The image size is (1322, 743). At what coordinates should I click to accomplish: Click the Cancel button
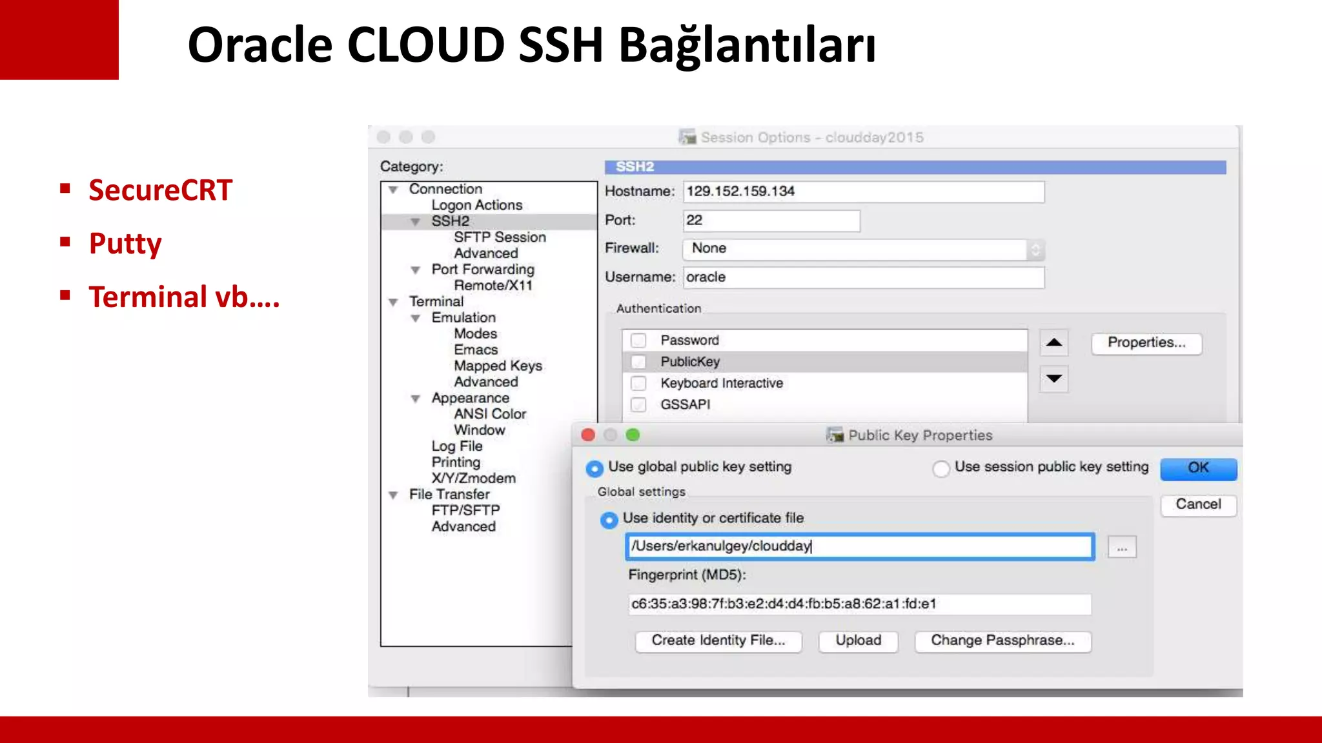(1198, 505)
